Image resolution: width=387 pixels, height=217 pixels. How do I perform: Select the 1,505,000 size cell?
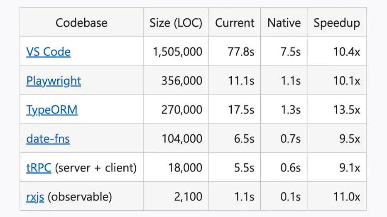point(176,51)
